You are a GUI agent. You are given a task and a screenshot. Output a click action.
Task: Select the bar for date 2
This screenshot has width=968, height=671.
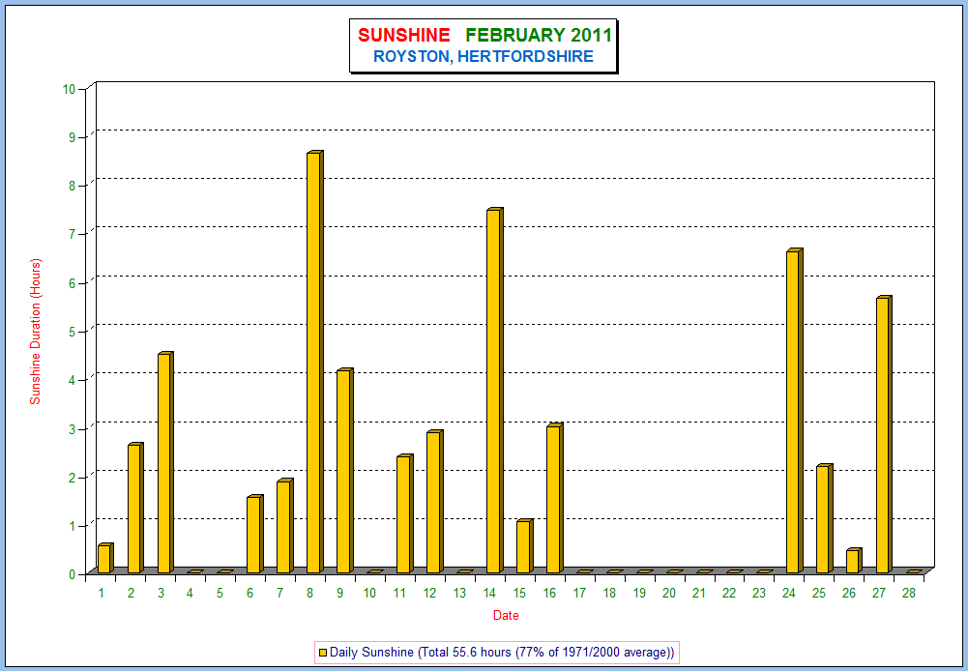click(135, 508)
